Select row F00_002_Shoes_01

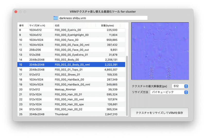[x=71, y=75]
